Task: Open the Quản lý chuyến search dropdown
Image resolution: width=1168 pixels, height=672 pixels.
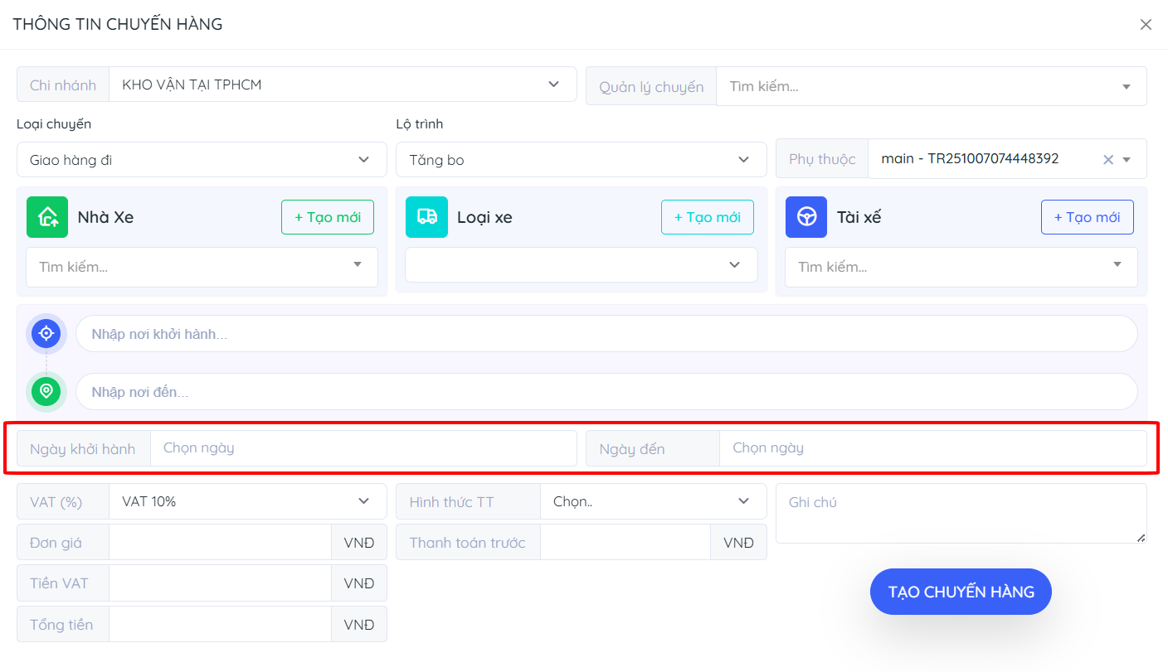Action: pos(931,86)
